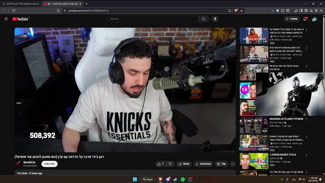Go back in browser
The height and width of the screenshot is (183, 325).
tap(4, 11)
